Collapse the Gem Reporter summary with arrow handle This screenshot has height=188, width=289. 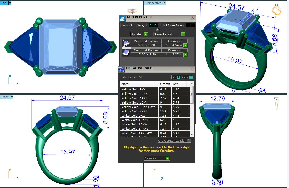tap(158, 30)
